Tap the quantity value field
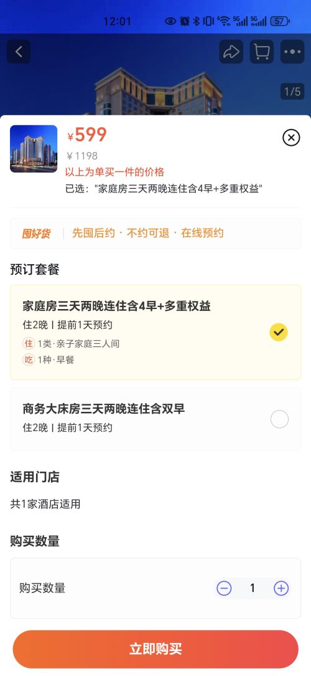311x676 pixels. [x=253, y=588]
